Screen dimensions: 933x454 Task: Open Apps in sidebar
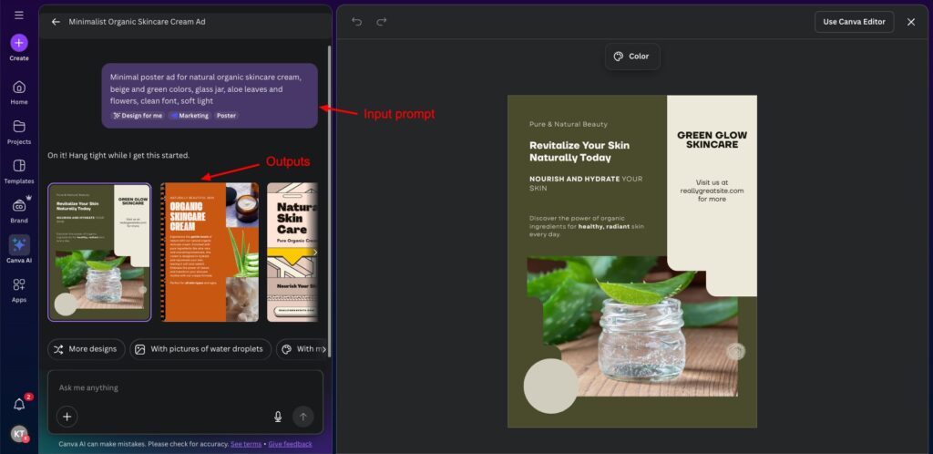tap(19, 290)
